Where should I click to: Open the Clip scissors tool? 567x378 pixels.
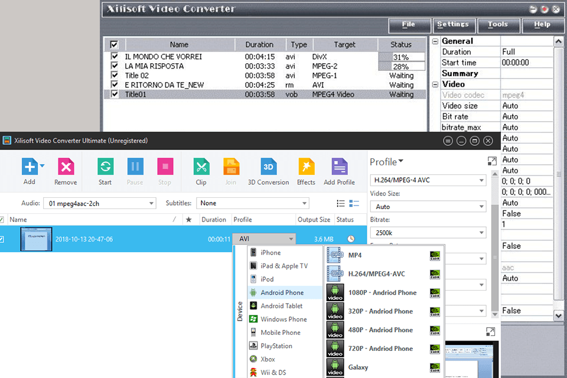(201, 167)
